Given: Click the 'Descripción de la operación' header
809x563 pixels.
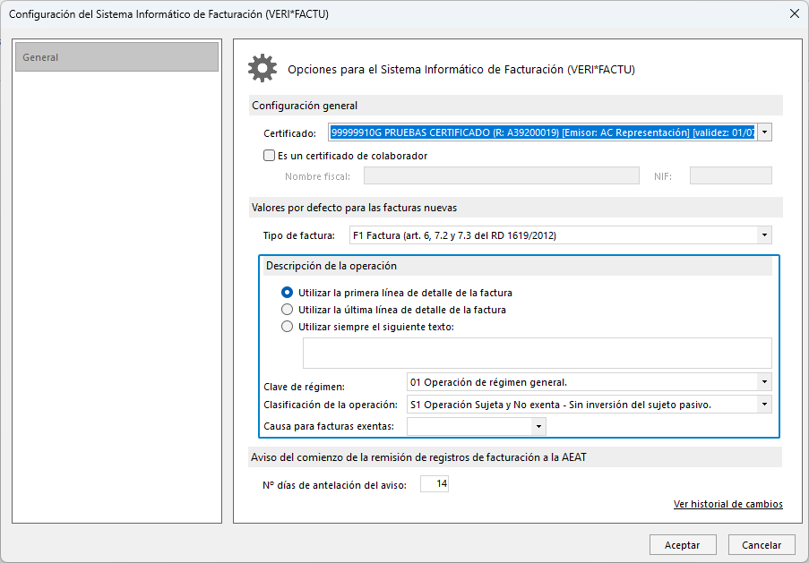Looking at the screenshot, I should [x=519, y=266].
